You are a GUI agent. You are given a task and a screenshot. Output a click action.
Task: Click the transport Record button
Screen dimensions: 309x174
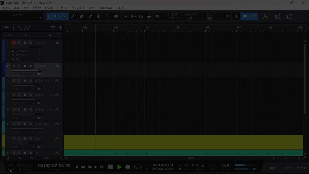[x=128, y=167]
